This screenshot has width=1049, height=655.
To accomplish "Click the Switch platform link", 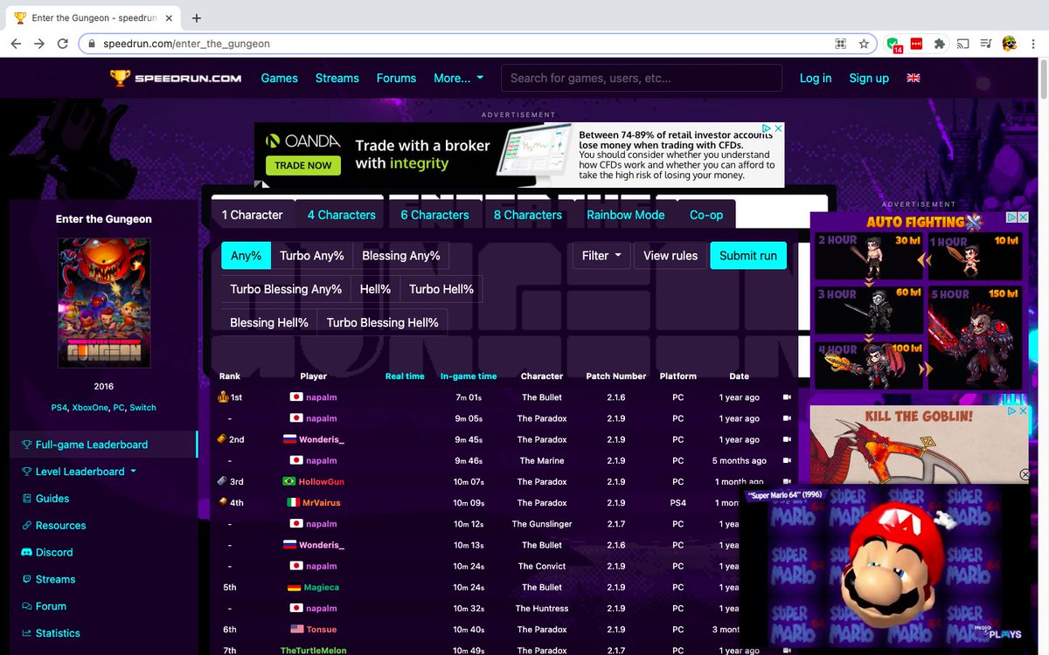I will (143, 408).
